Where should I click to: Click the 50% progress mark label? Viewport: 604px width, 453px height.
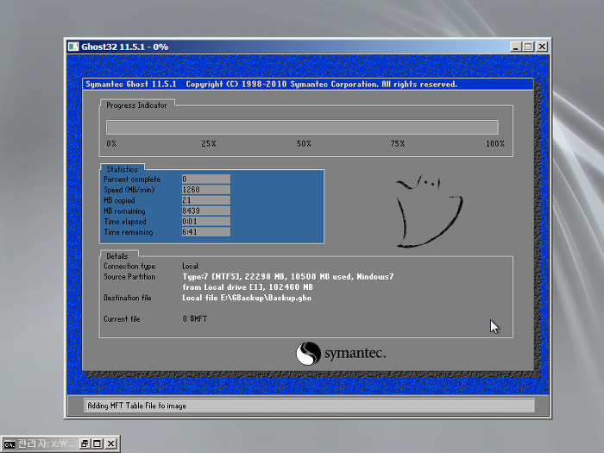coord(304,144)
